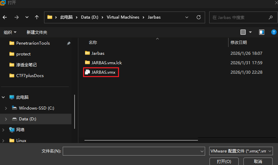
Task: Select Data (D:) breadcrumb segment
Action: click(x=90, y=17)
